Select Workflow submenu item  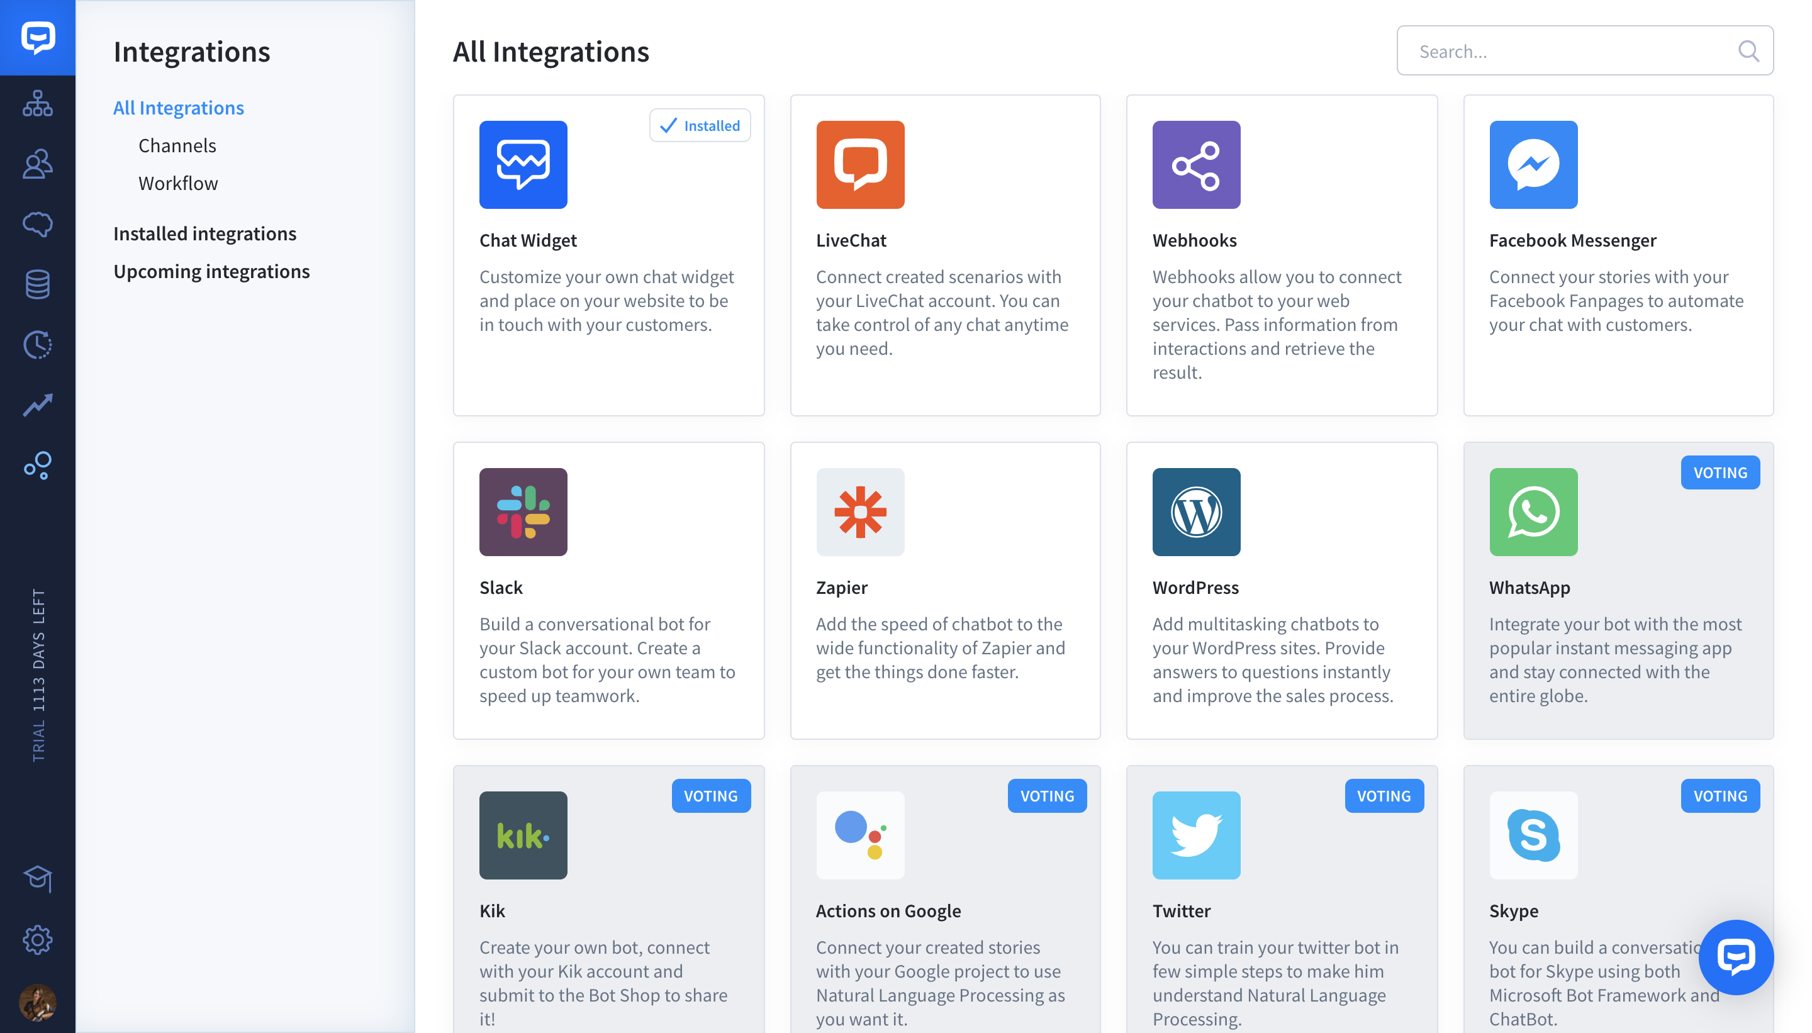(178, 183)
